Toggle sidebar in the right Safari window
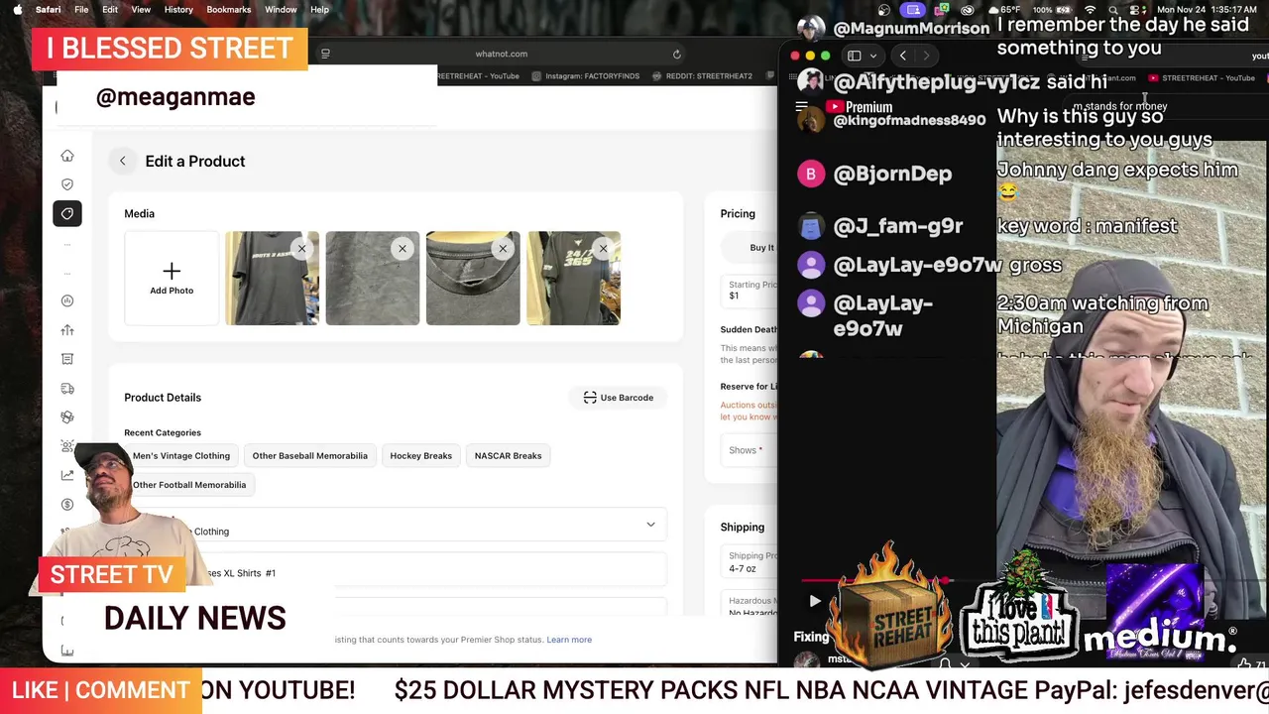Image resolution: width=1269 pixels, height=714 pixels. (854, 56)
